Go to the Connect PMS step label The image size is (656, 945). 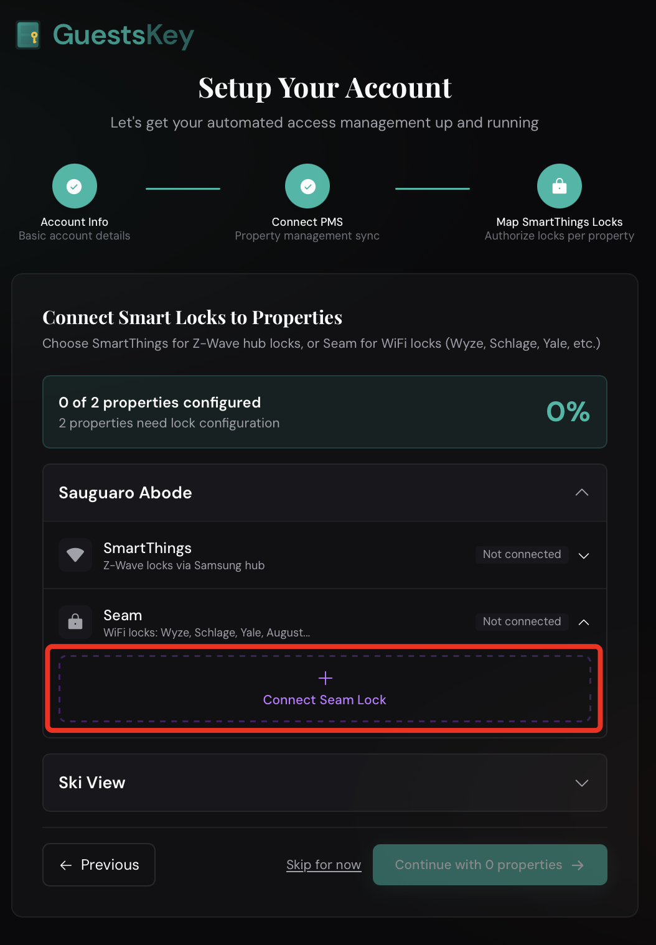307,222
